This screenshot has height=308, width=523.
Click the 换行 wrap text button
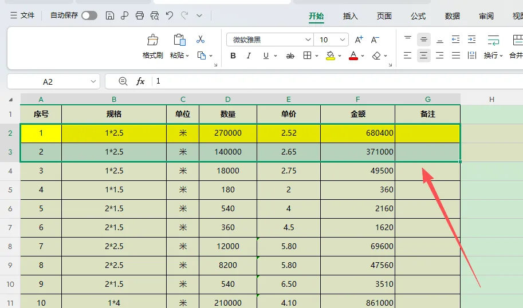coord(493,47)
